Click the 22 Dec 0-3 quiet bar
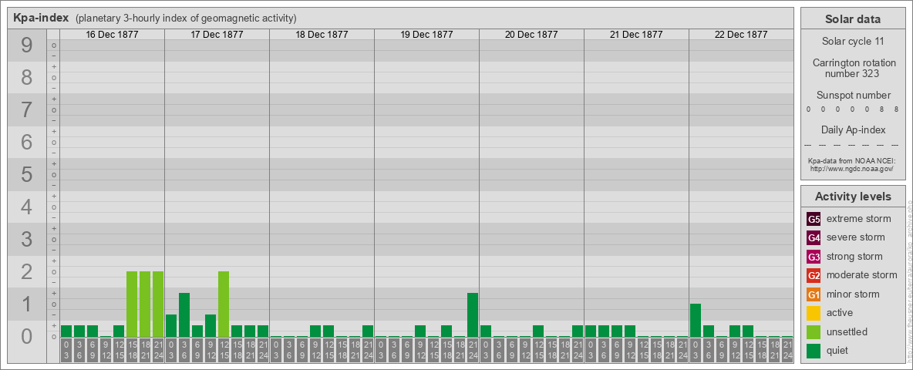 coord(696,321)
